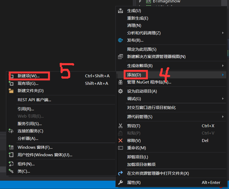Click the 生成 build icon
Viewport: 229px width, 189px height.
point(120,10)
